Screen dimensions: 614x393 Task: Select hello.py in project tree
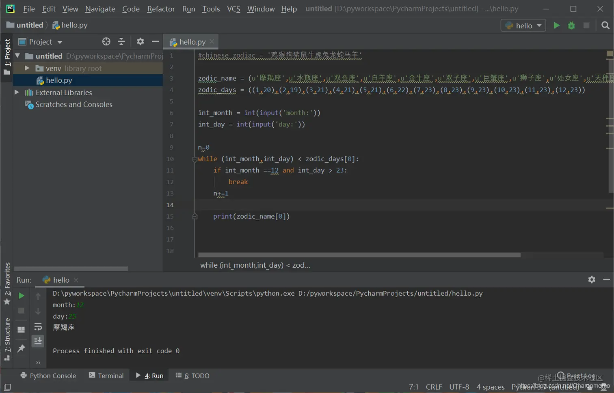[88, 80]
